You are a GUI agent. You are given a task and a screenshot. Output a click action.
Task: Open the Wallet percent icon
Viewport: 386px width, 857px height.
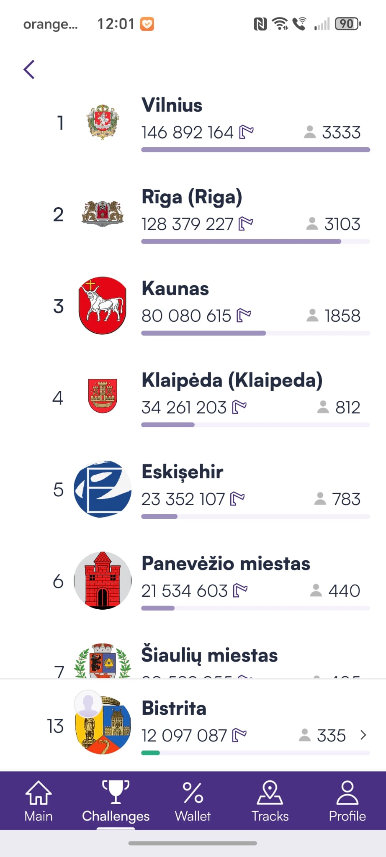(193, 800)
